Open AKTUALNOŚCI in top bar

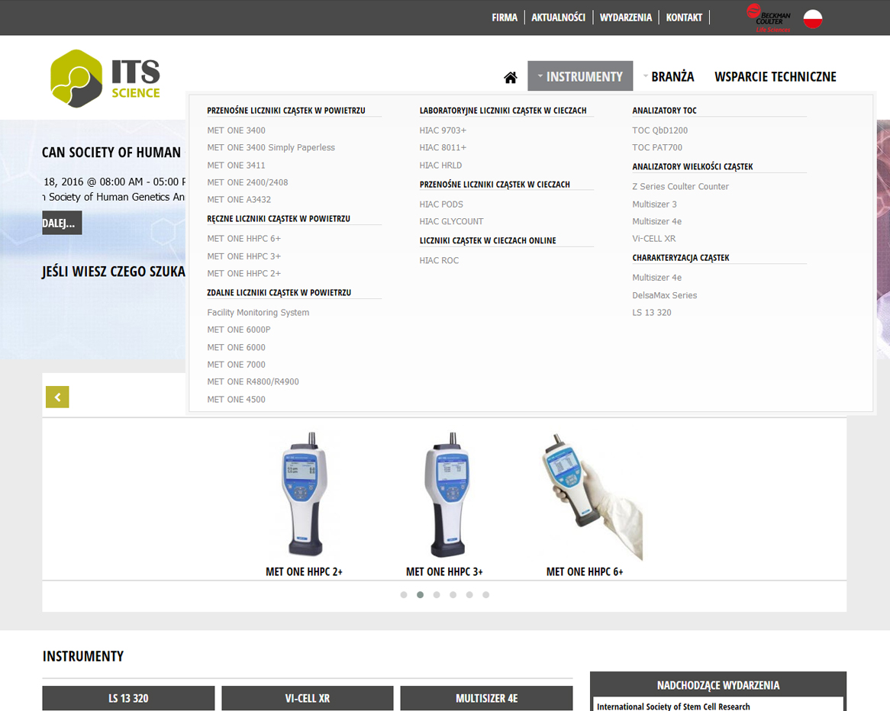[558, 18]
